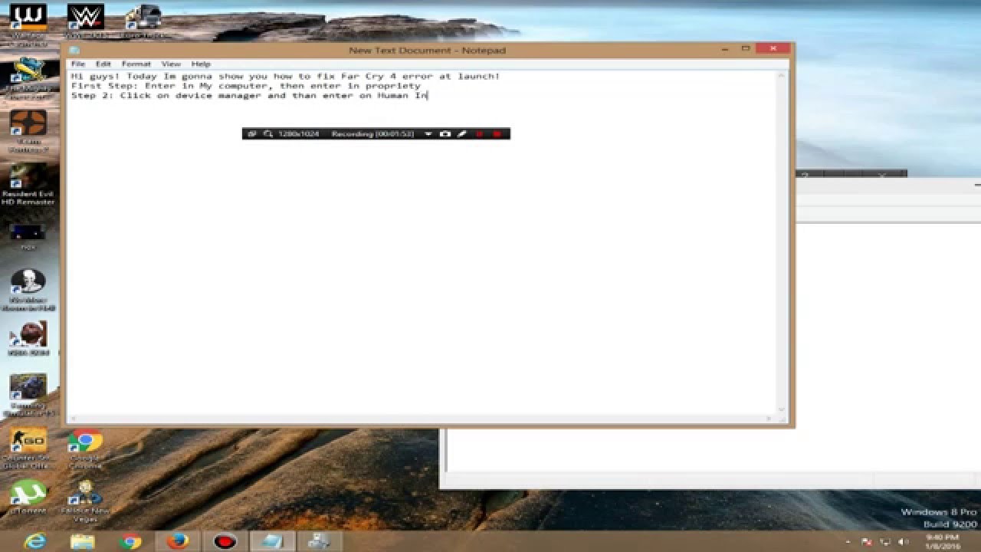Open the recording bar dropdown arrow

click(x=428, y=134)
